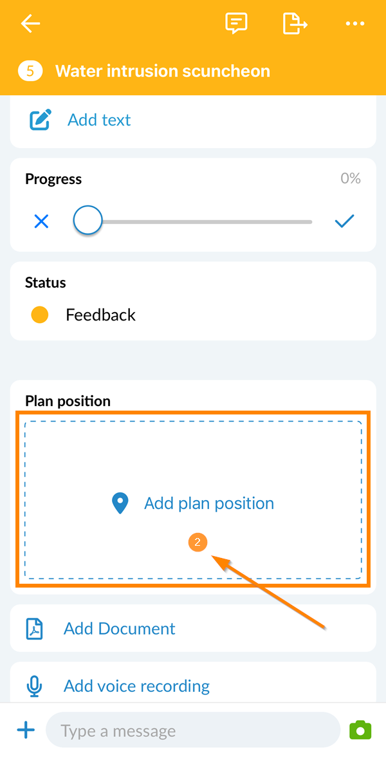The image size is (386, 771).
Task: Select the yellow Feedback status dot
Action: 40,315
